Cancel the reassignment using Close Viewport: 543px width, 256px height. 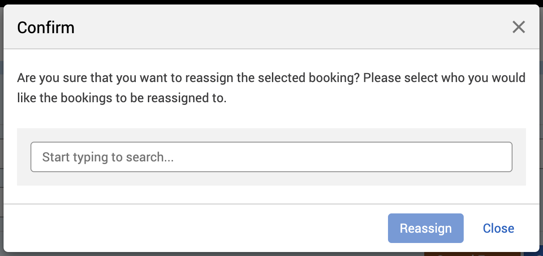(498, 228)
